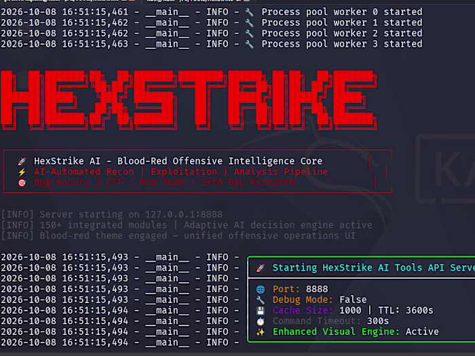Click timestamp '2026-10-08 16:51:15,463'

(64, 44)
